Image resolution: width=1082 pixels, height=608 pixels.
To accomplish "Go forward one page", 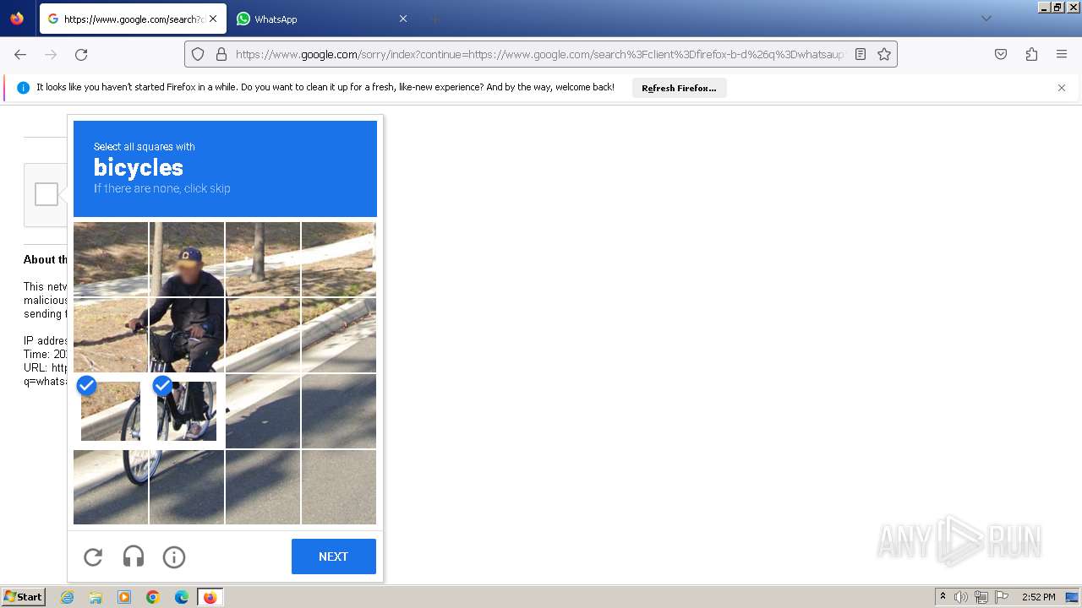I will coord(51,54).
